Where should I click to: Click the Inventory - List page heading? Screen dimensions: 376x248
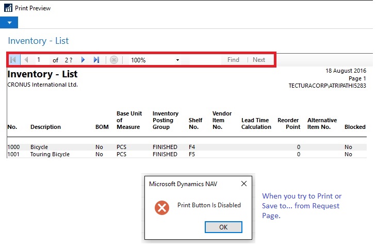point(38,41)
